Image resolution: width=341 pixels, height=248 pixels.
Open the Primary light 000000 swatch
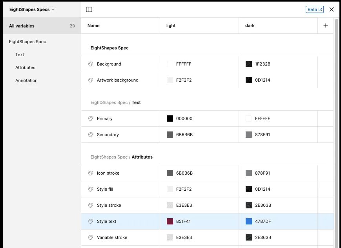(x=170, y=119)
